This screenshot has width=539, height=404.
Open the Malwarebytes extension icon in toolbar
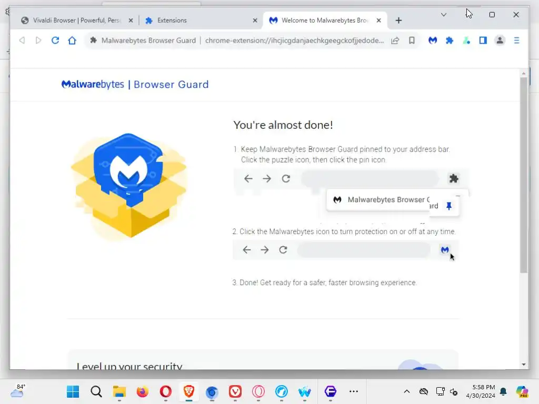tap(433, 41)
